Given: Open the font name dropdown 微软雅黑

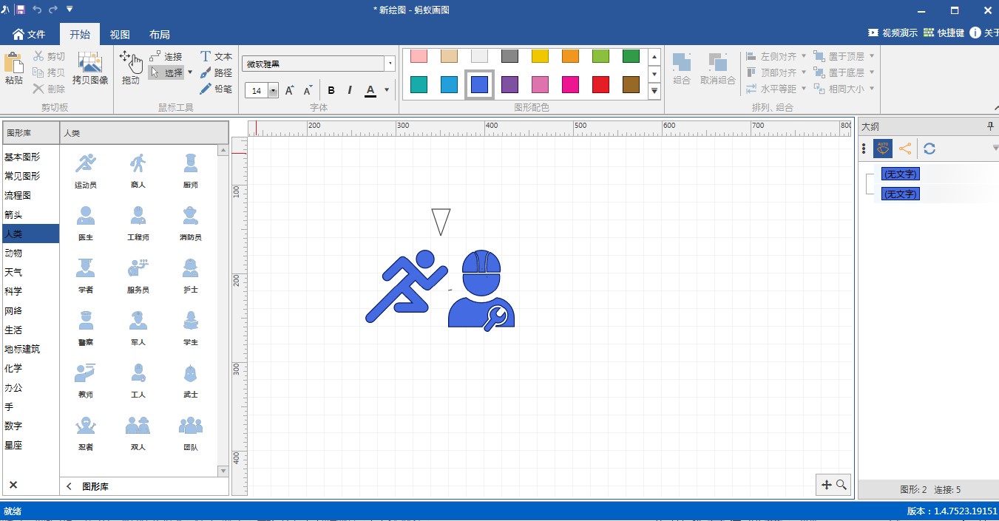Looking at the screenshot, I should click(x=390, y=64).
